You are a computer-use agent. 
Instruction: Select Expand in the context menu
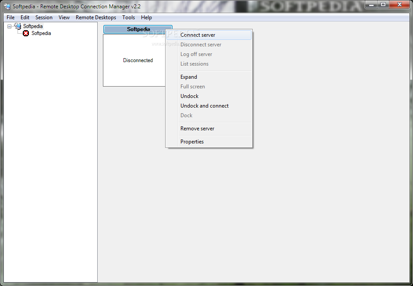point(209,77)
